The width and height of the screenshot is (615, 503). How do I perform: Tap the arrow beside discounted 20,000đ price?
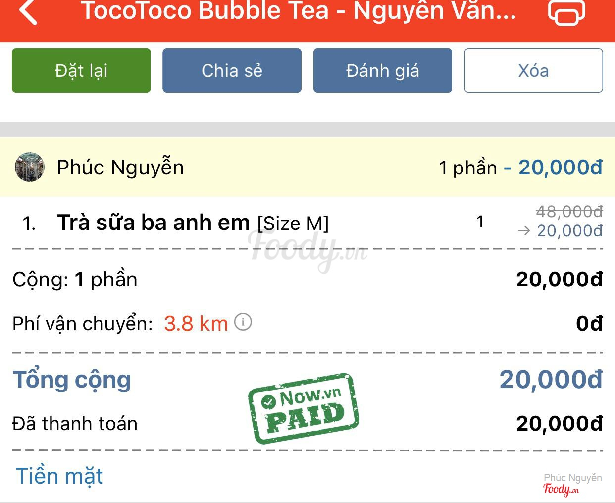point(524,231)
